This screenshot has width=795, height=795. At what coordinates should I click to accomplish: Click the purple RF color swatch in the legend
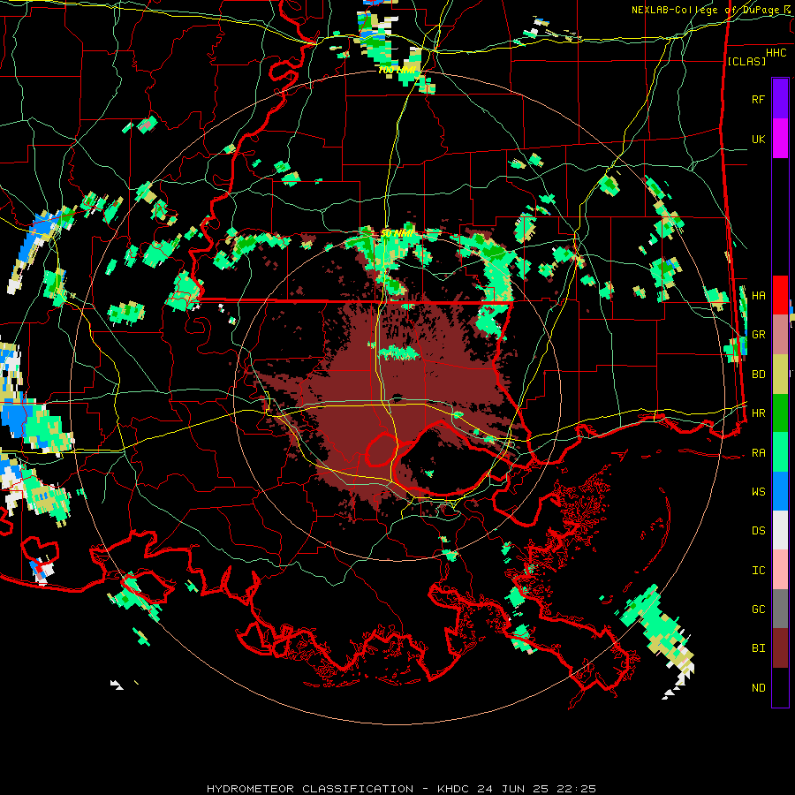[x=780, y=99]
